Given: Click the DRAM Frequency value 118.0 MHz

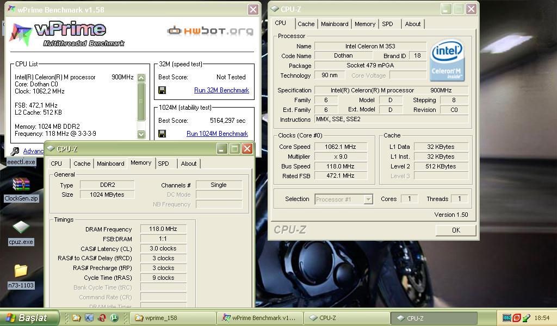Looking at the screenshot, I should tap(163, 229).
